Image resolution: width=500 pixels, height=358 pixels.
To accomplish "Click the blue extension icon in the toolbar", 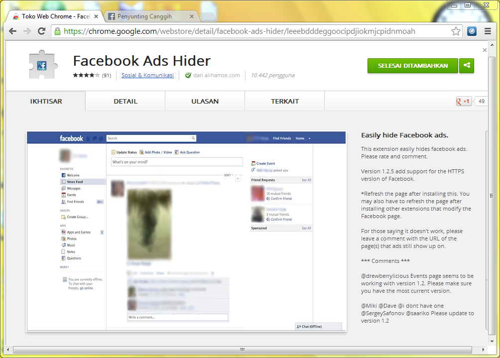I will [472, 31].
